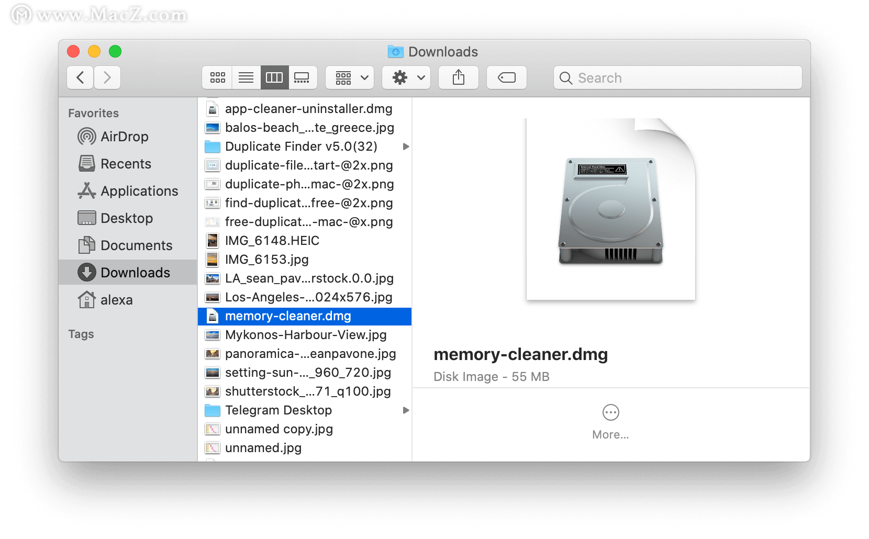Screen dimensions: 869x539
Task: Click the magnifying glass search icon
Action: (x=566, y=78)
